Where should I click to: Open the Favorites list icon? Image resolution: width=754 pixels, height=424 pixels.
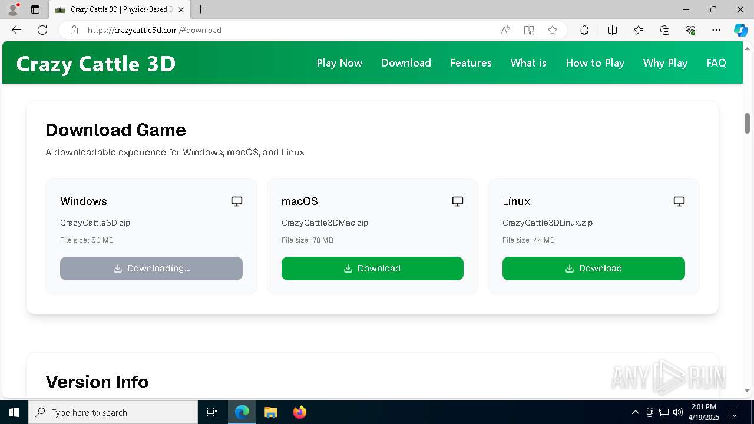pyautogui.click(x=639, y=30)
